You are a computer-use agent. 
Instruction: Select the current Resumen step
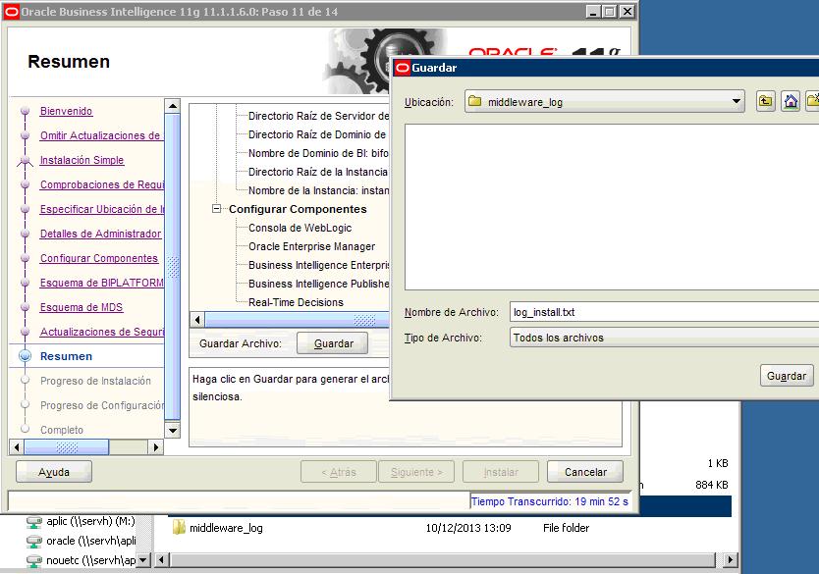click(67, 356)
